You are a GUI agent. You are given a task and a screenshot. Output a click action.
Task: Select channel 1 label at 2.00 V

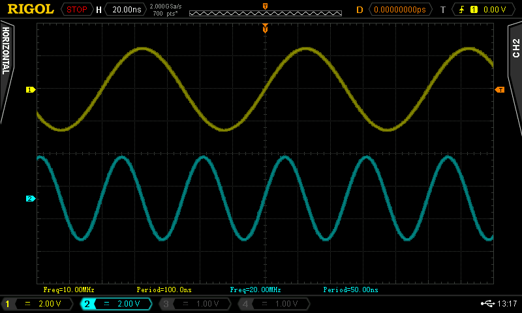pos(7,304)
